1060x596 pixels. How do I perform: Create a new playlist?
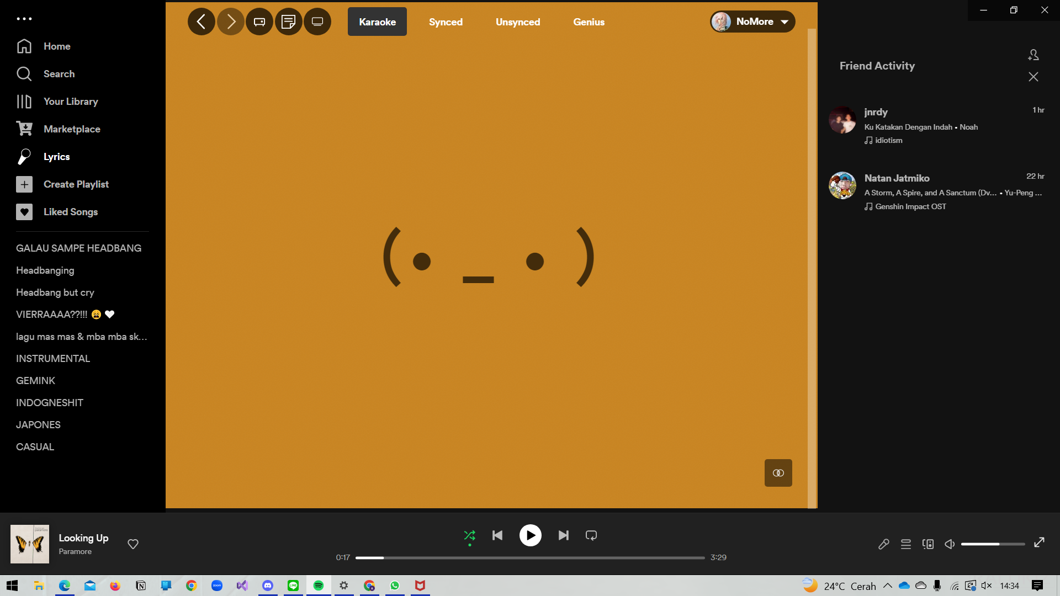pos(76,184)
